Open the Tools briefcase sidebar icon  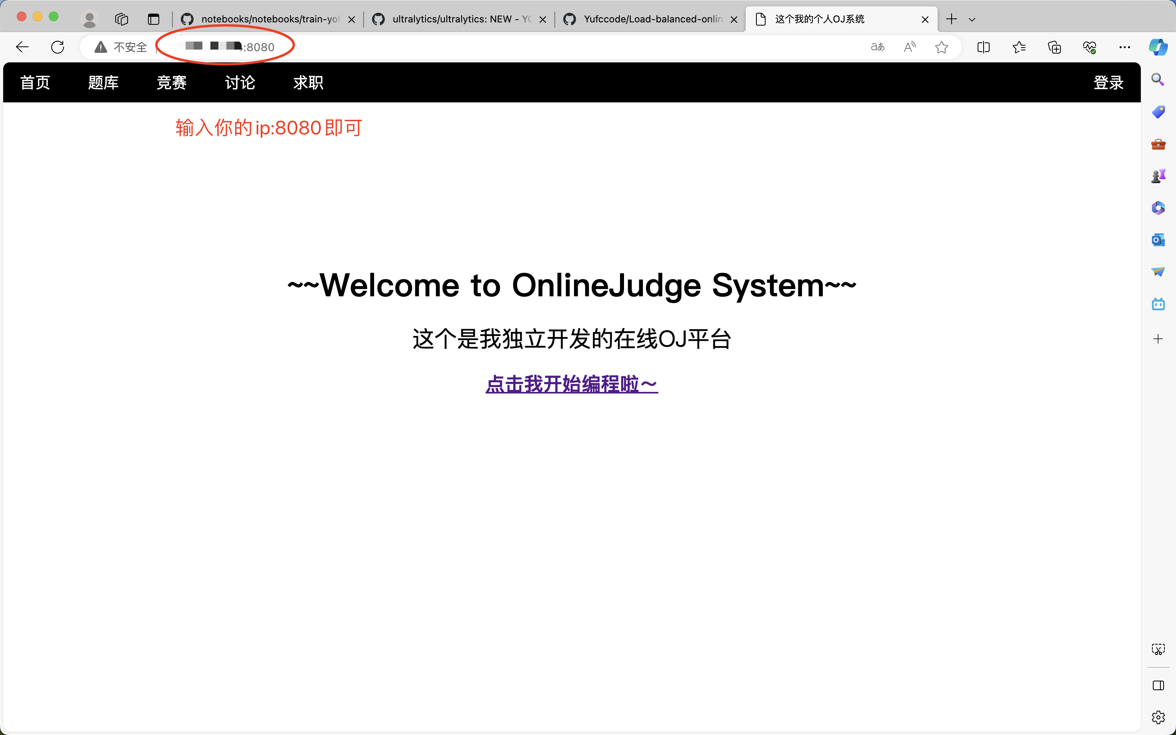coord(1158,144)
